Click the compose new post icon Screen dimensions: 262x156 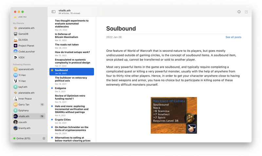pyautogui.click(x=246, y=12)
